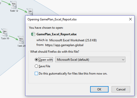Click the Task 19 node icon
Screen dimensions: 137x98
click(5, 32)
